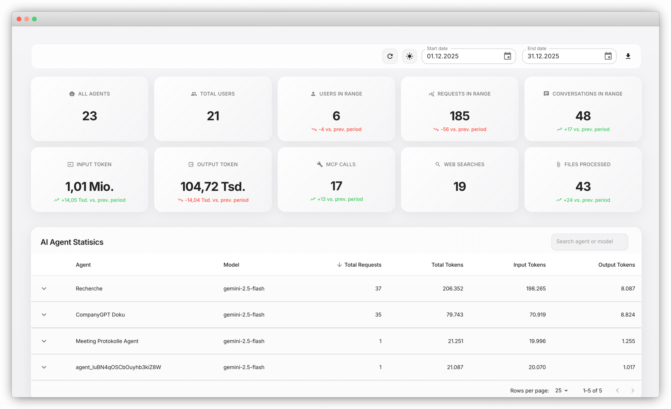671x409 pixels.
Task: Expand the Recherche agent row
Action: tap(44, 289)
